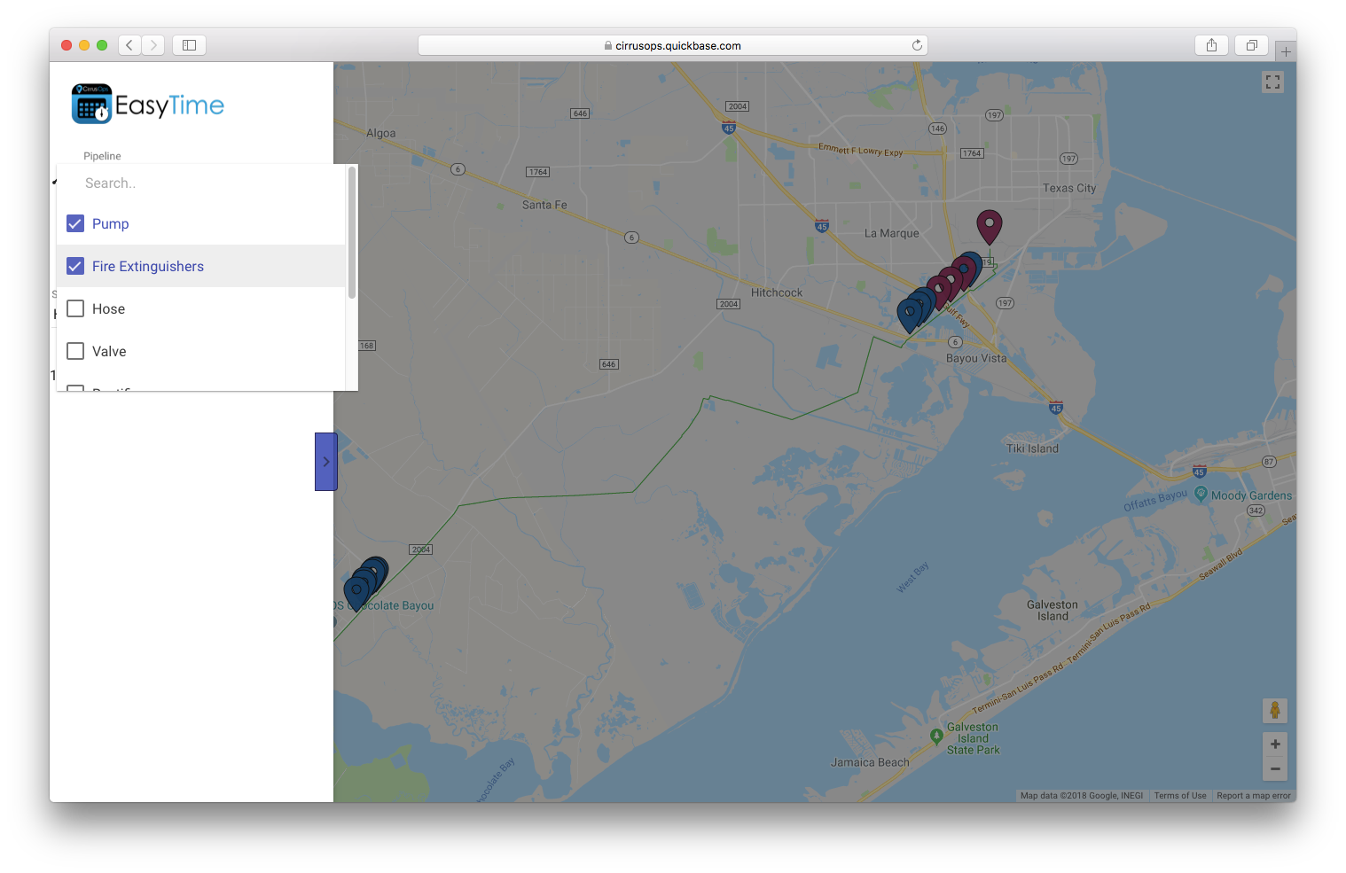
Task: Open the Safari tab overview
Action: click(x=1251, y=44)
